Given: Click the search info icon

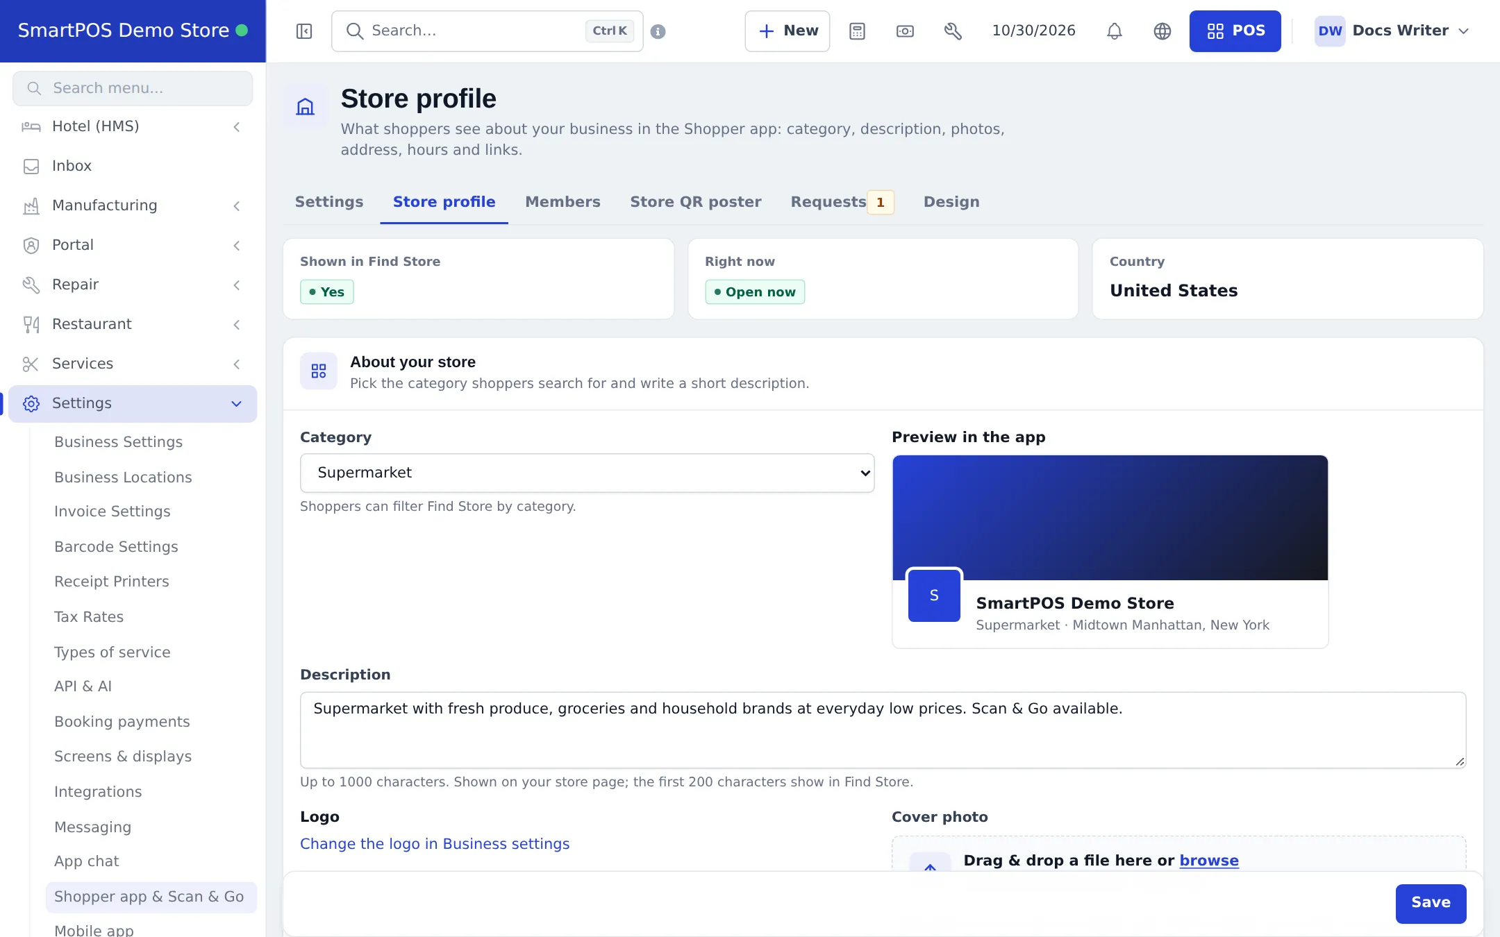Looking at the screenshot, I should click(x=658, y=31).
